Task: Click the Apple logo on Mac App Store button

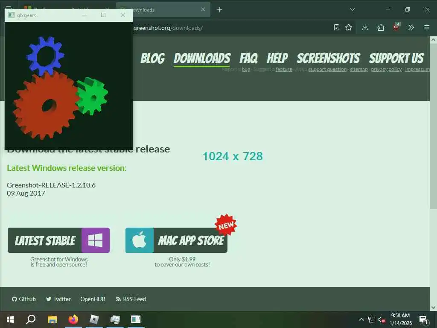Action: [140, 240]
